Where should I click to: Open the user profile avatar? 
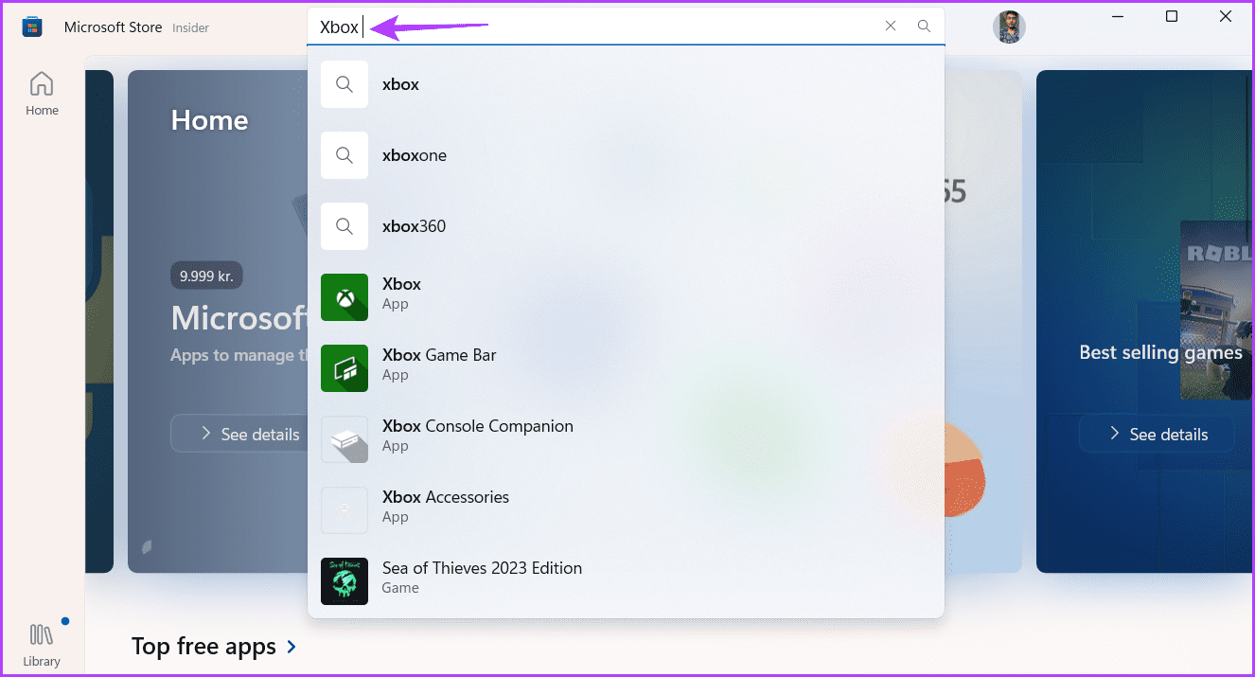click(x=1009, y=27)
